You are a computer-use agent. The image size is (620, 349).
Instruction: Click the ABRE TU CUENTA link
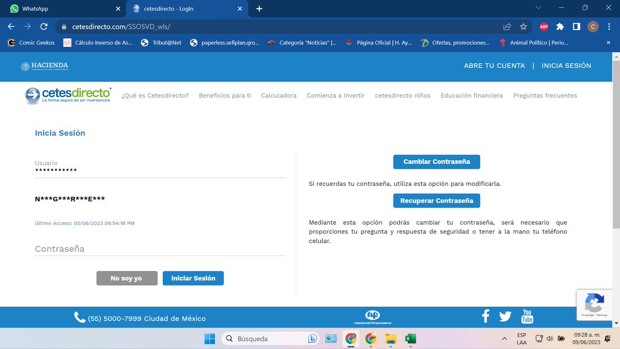(x=494, y=66)
